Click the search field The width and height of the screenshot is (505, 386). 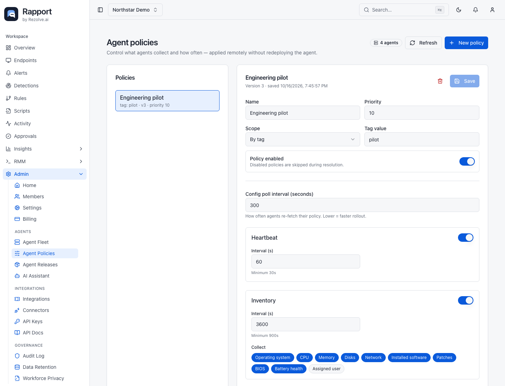click(x=404, y=10)
